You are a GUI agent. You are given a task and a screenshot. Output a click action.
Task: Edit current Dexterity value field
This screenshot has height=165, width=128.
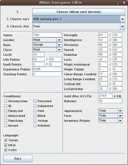coord(103,45)
